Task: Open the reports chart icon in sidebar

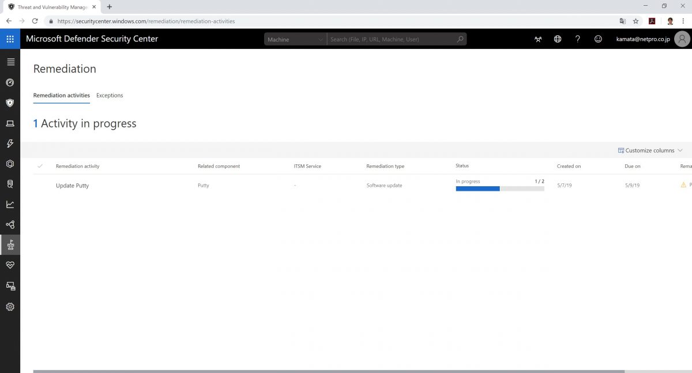Action: [10, 204]
